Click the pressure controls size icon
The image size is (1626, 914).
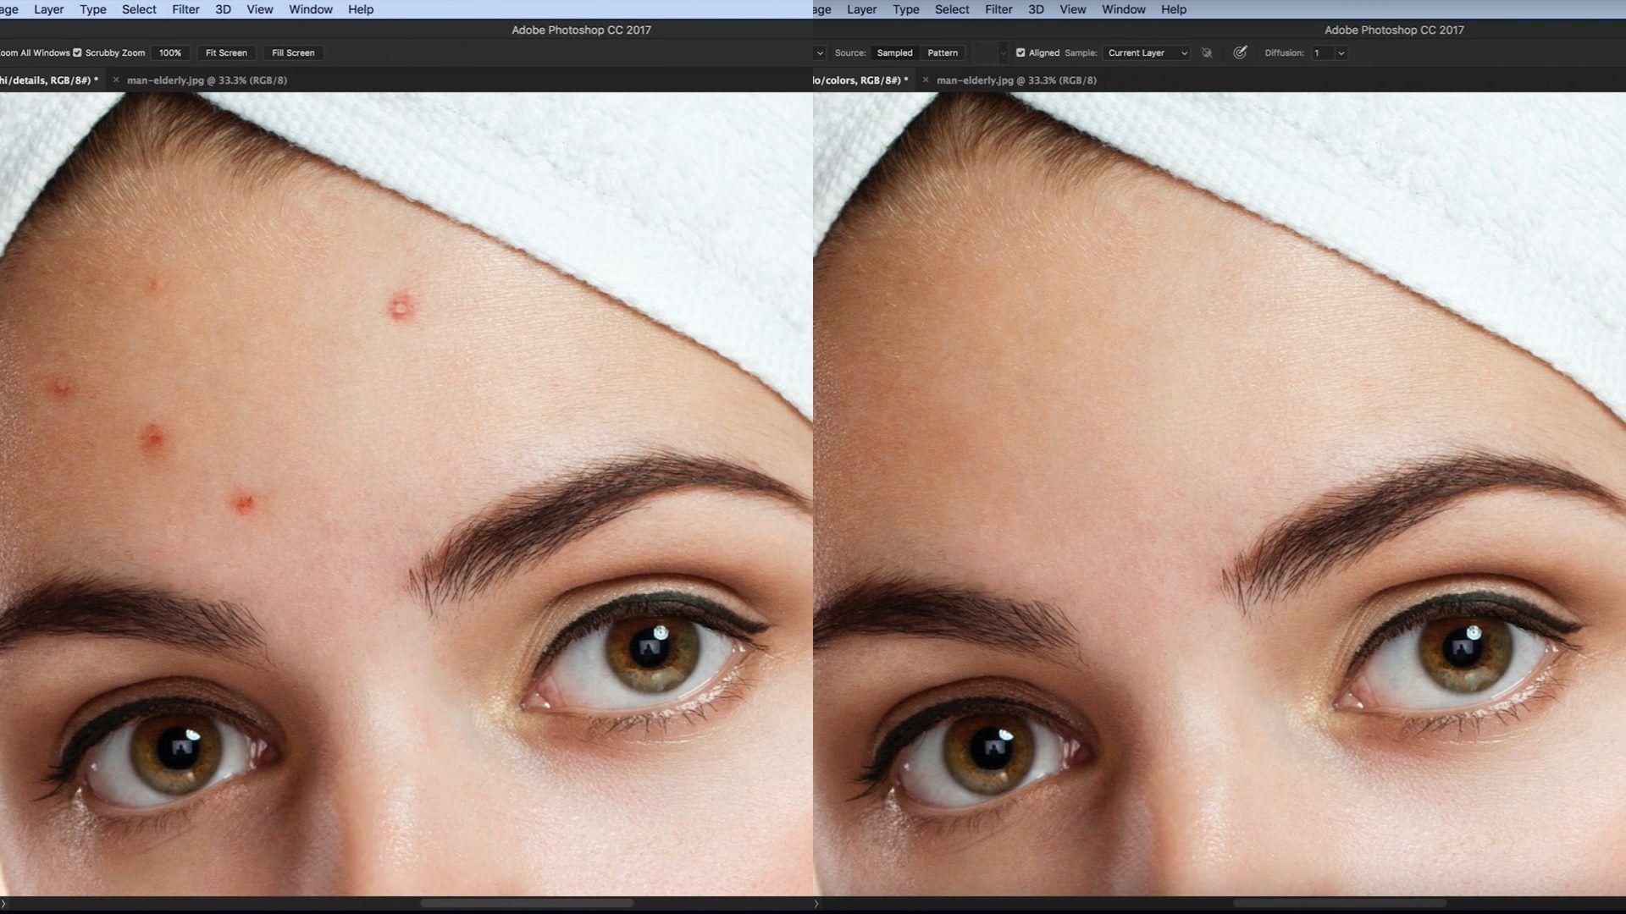pos(1240,52)
